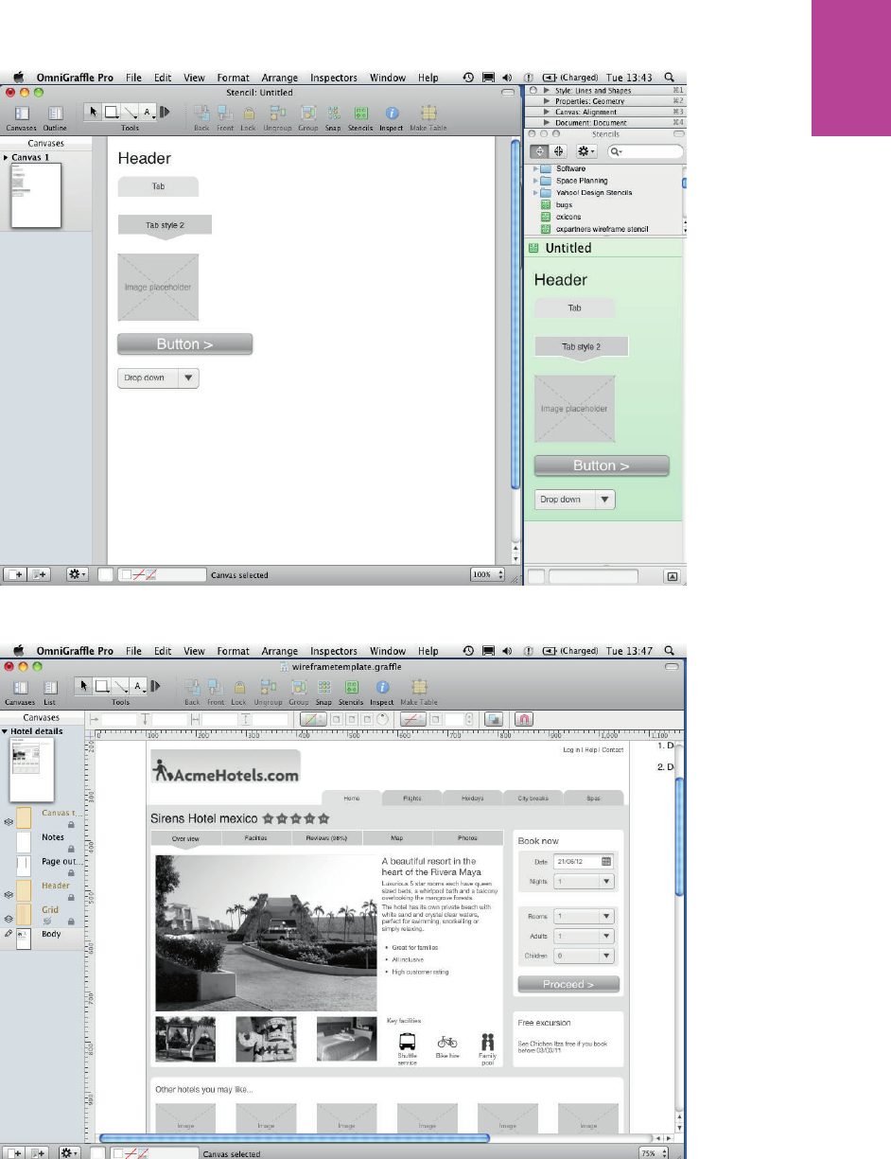Viewport: 891px width, 1159px height.
Task: Expand Properties: Geometry inspector
Action: pos(547,100)
